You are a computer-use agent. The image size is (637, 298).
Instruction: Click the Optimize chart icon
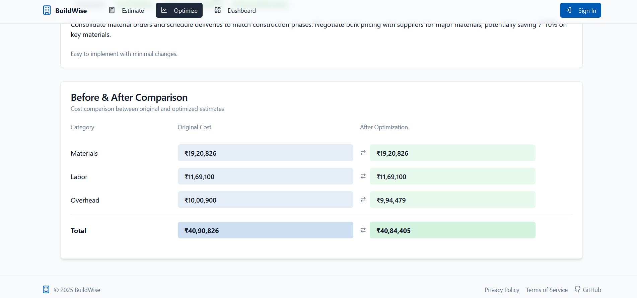164,10
